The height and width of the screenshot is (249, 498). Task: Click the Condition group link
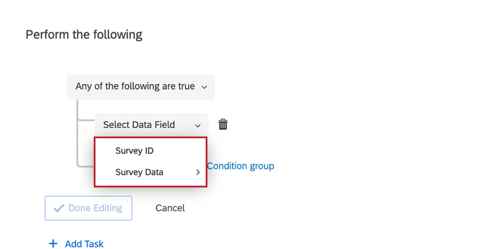pyautogui.click(x=240, y=166)
